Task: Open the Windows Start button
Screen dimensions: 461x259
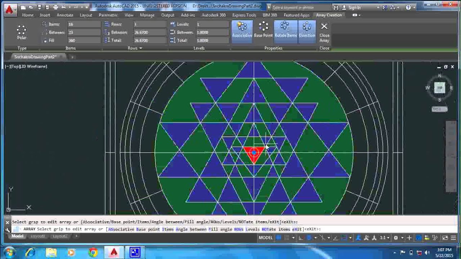Action: [x=9, y=252]
